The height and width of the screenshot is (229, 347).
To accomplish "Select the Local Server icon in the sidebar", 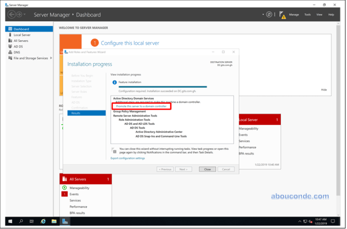I will [10, 35].
